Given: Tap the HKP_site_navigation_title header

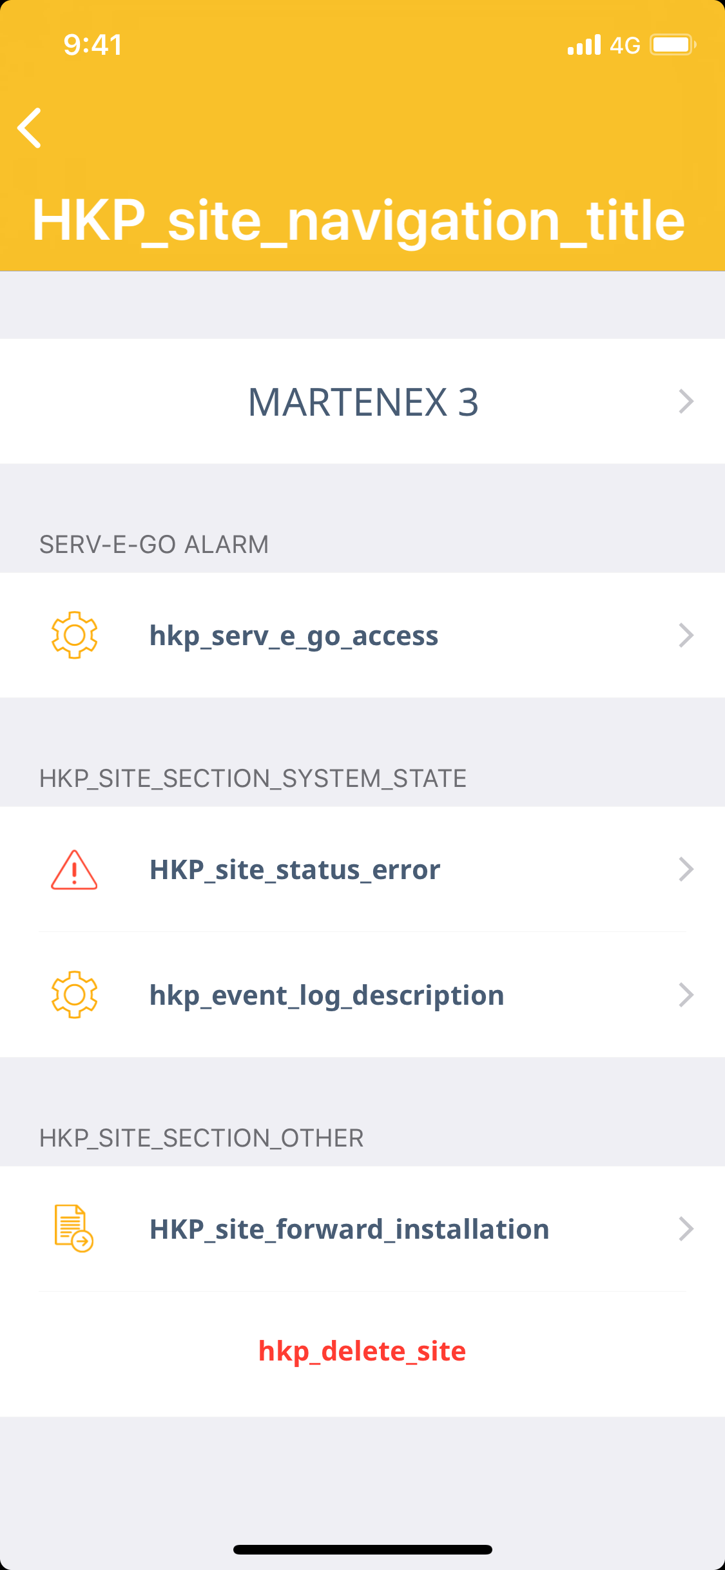Looking at the screenshot, I should tap(358, 220).
